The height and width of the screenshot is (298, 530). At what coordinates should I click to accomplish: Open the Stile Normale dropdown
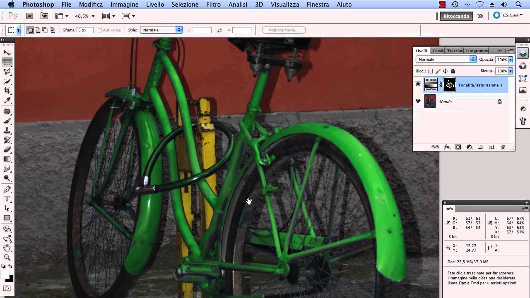(161, 30)
